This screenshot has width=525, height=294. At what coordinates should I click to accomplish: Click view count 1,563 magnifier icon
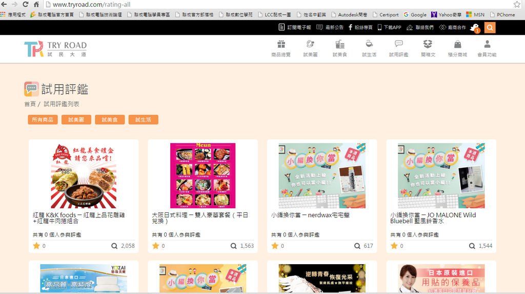point(233,246)
